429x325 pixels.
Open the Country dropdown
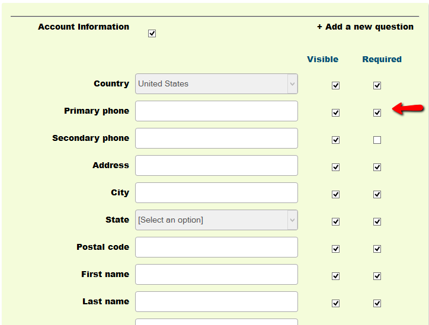tap(216, 84)
